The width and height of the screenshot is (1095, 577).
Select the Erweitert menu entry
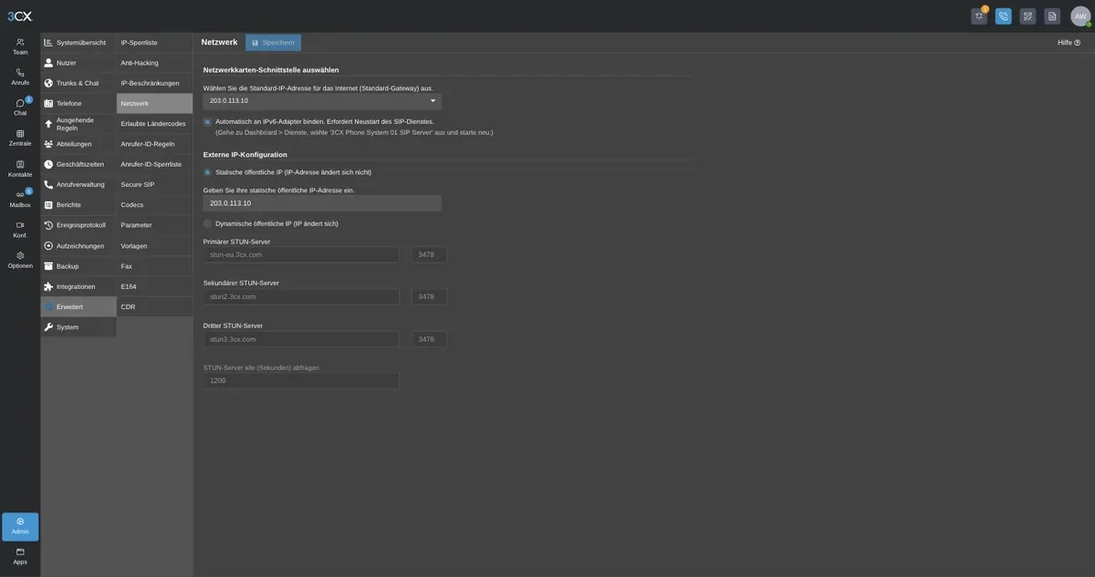point(78,306)
